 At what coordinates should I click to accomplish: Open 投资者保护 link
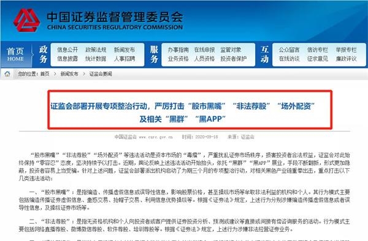click(233, 59)
